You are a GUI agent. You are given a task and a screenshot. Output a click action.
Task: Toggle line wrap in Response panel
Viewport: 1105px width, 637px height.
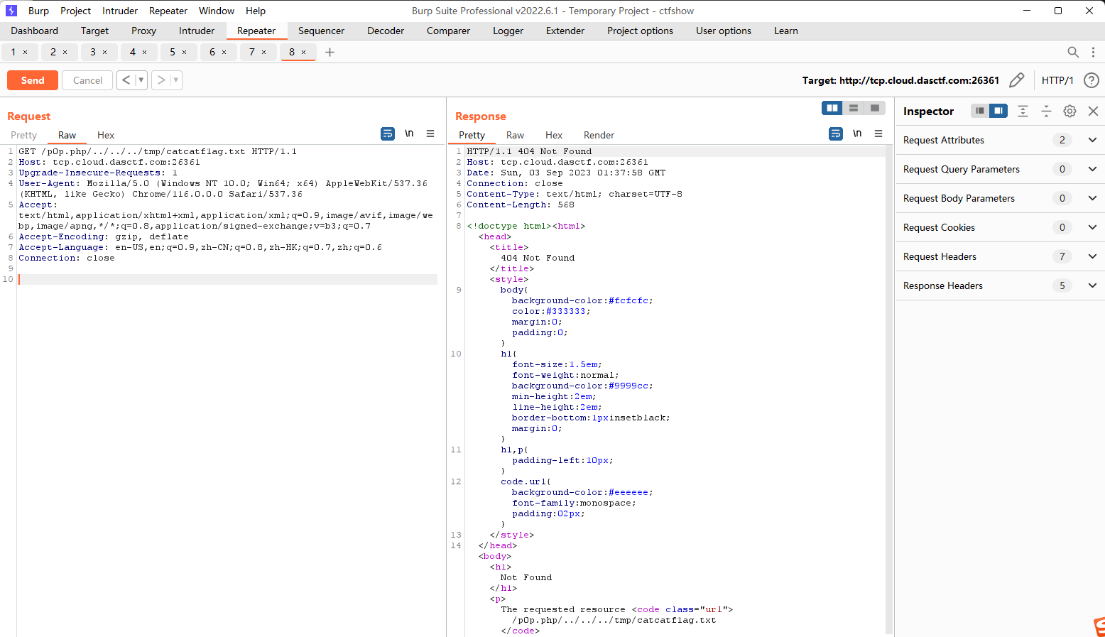click(836, 134)
